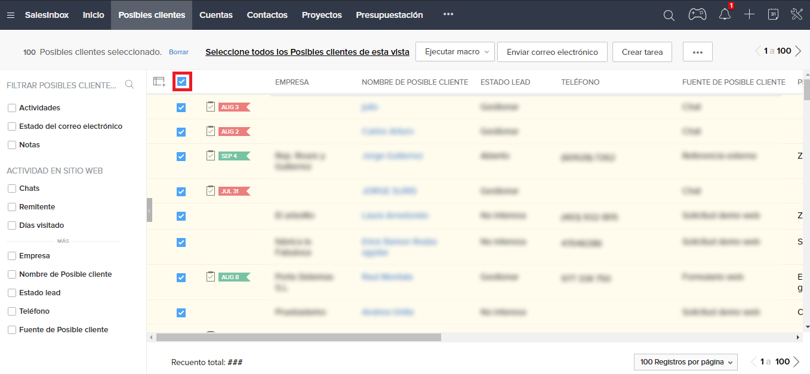Enable the Actividades filter checkbox
Screen dimensions: 810x374
(x=12, y=108)
